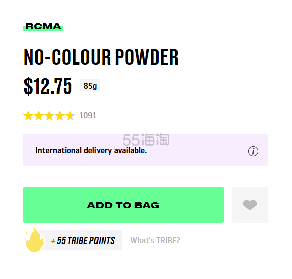Click the green plus sign before 55

pos(53,241)
